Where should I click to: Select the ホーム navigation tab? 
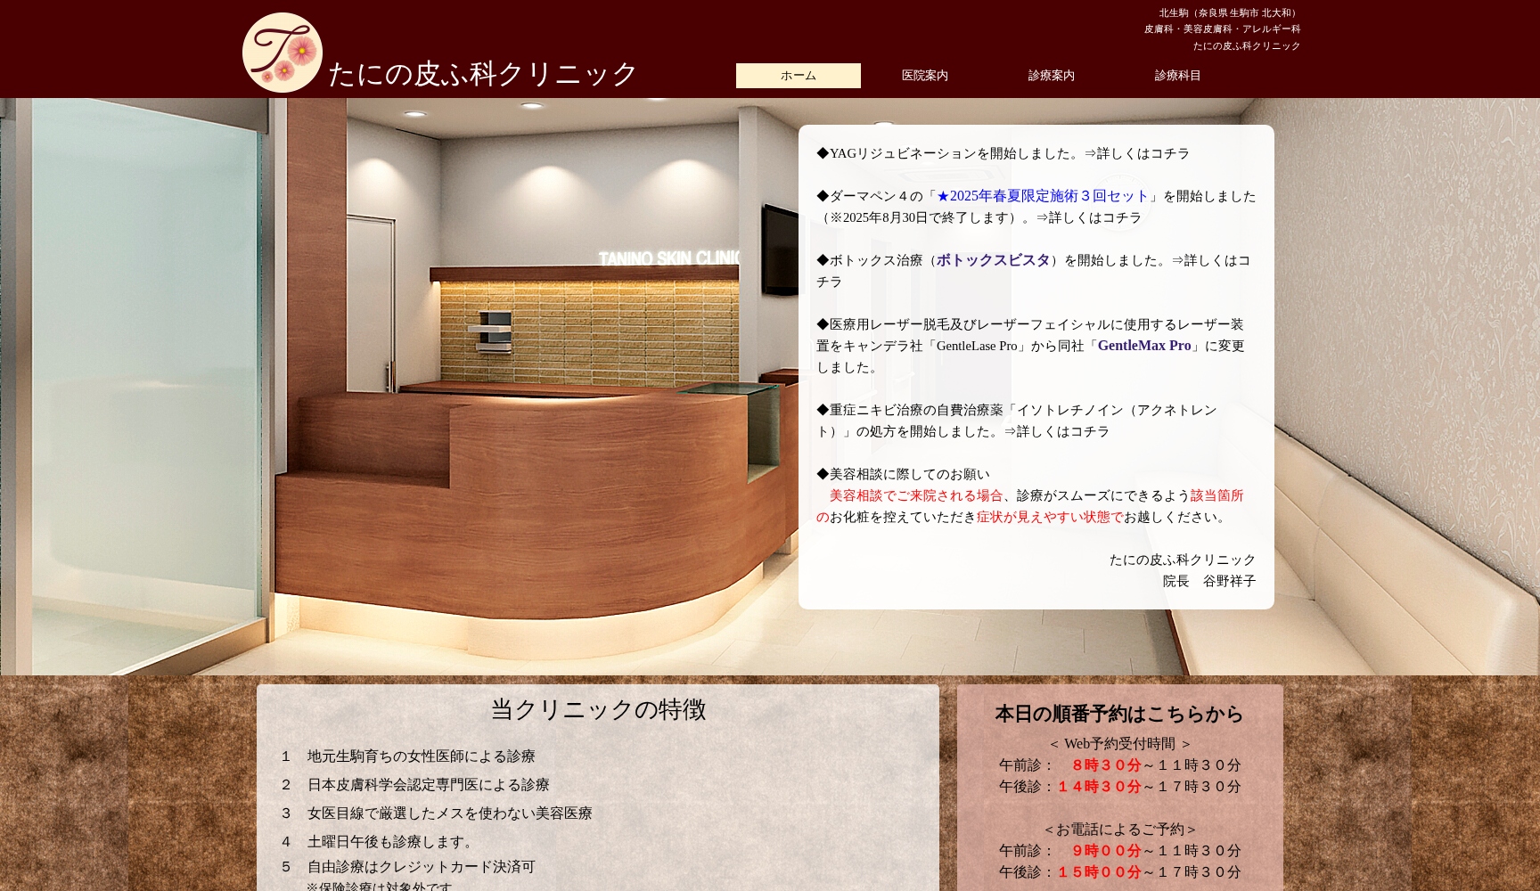pos(798,76)
